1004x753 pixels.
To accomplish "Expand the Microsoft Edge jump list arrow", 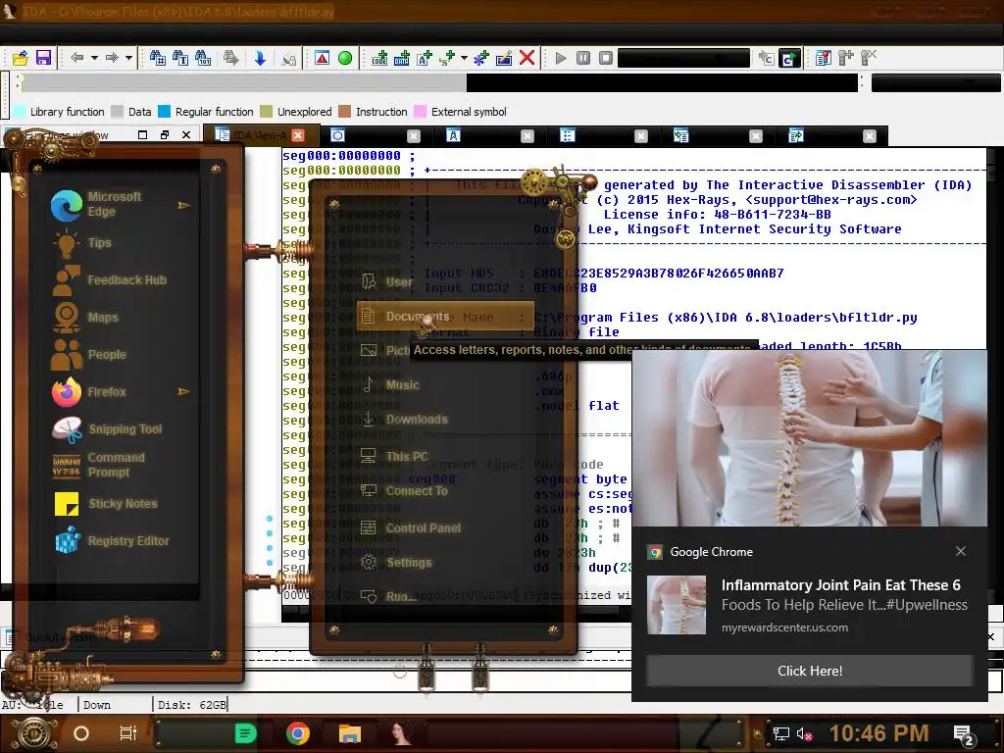I will click(x=183, y=205).
